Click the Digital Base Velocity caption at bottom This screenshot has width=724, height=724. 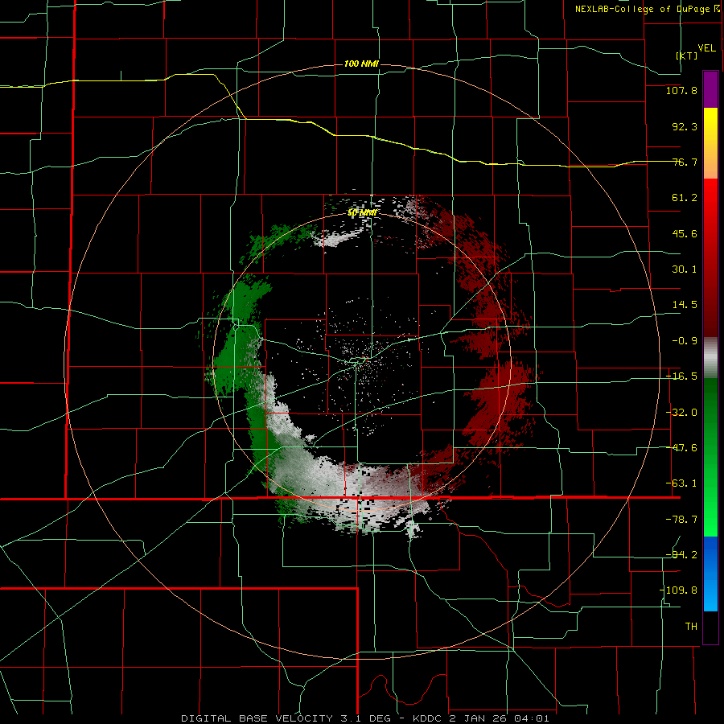364,718
